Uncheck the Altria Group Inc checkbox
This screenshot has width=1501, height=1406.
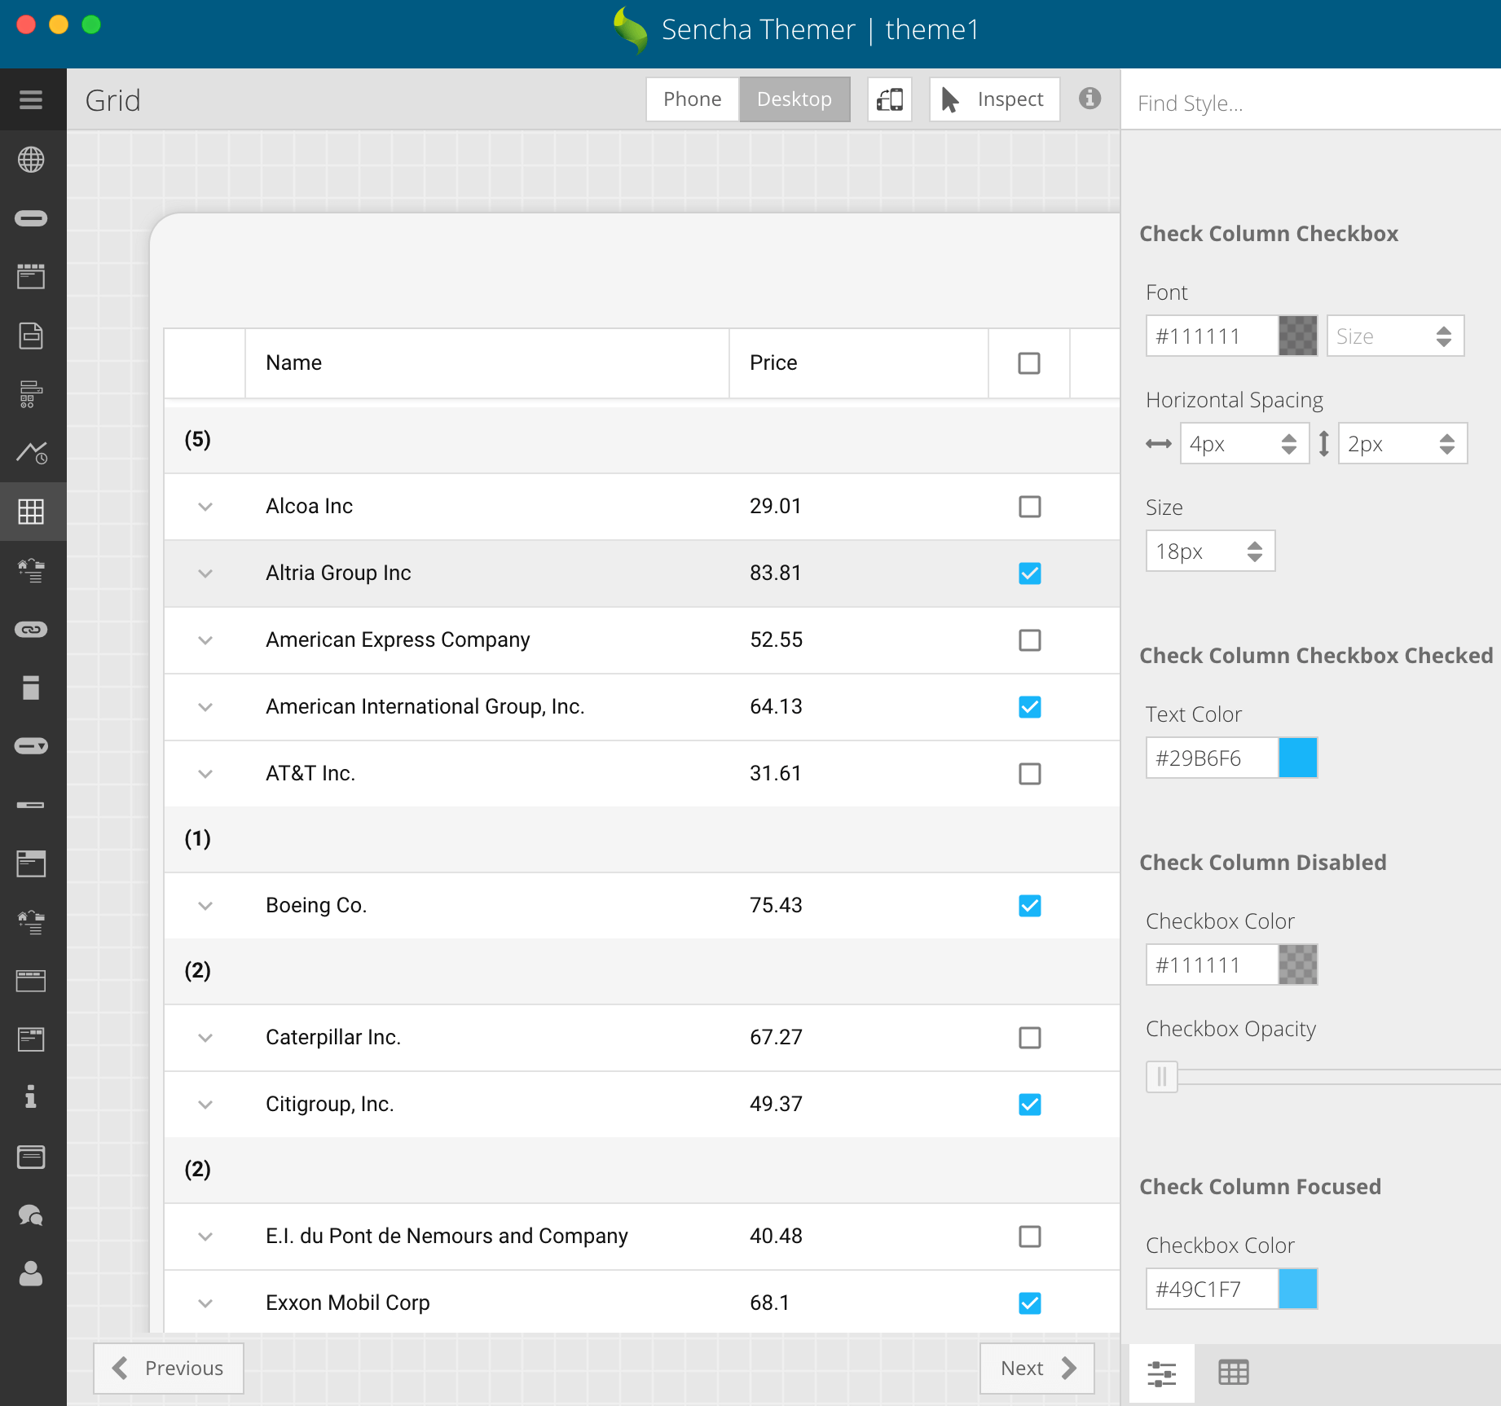tap(1030, 573)
